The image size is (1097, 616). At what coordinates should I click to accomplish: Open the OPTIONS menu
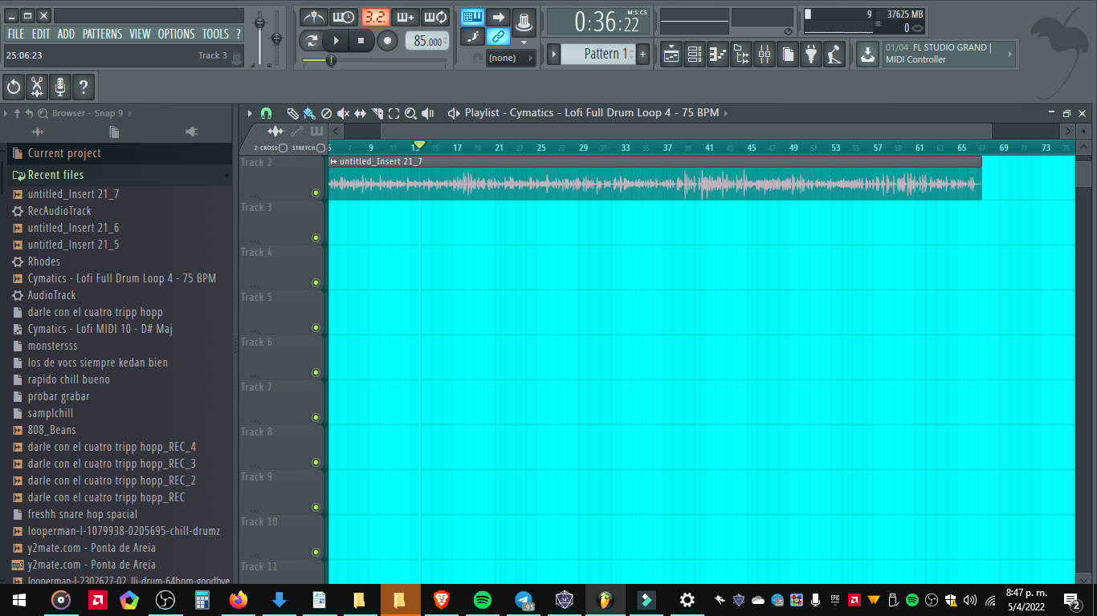click(176, 34)
